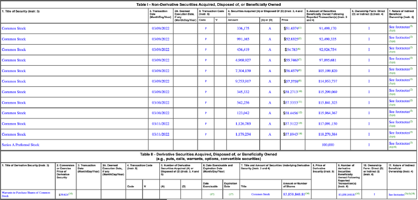
Task: Select price $54.783 in third row
Action: click(290, 49)
